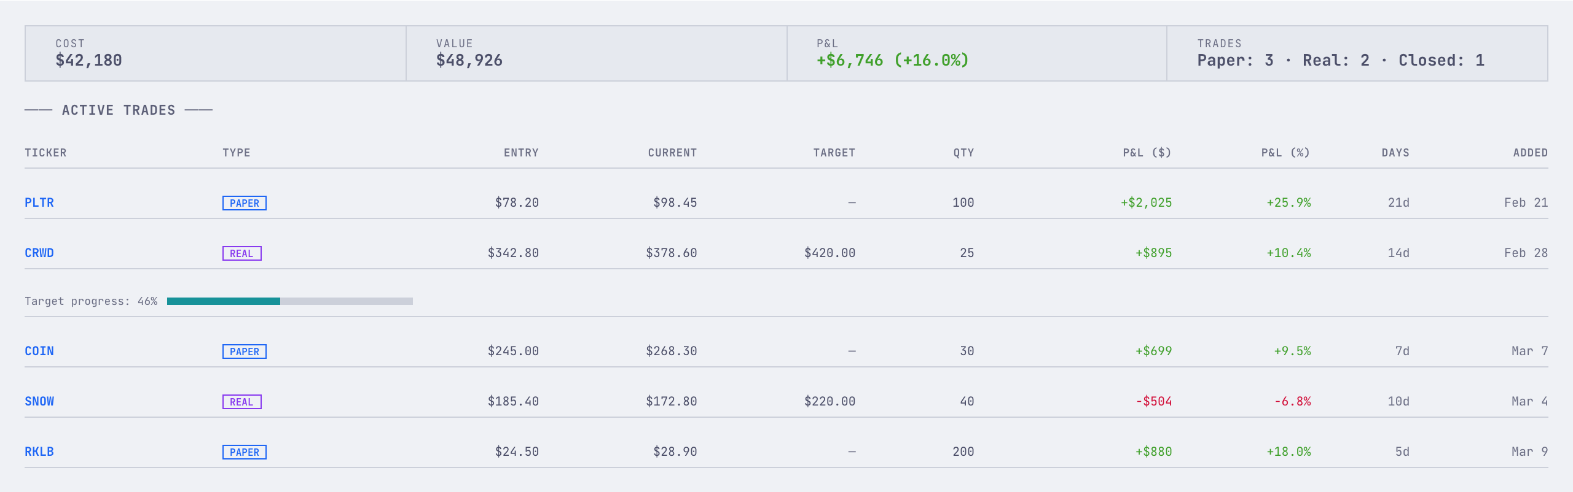Toggle the PAPER badge on PLTR row
Image resolution: width=1573 pixels, height=492 pixels.
[x=244, y=202]
